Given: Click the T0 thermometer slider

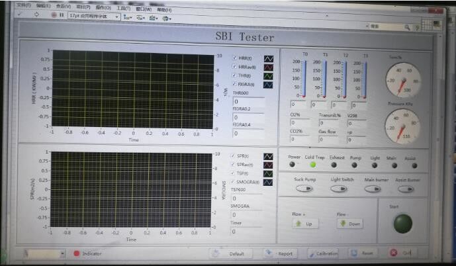Looking at the screenshot, I should point(305,79).
